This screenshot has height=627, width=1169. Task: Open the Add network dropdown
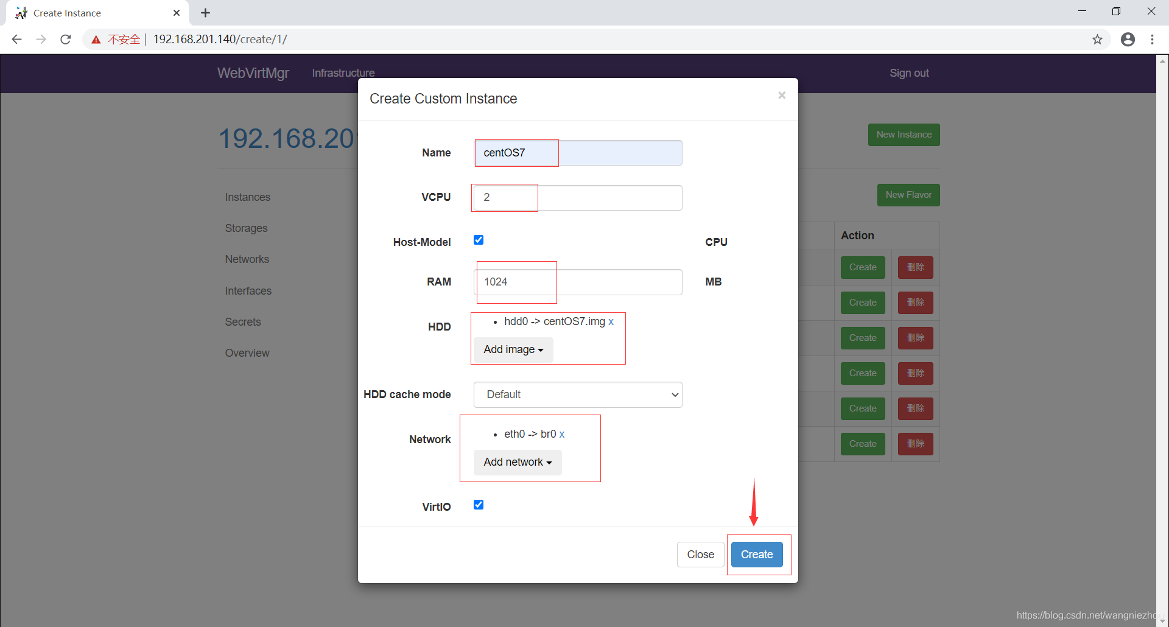coord(518,462)
